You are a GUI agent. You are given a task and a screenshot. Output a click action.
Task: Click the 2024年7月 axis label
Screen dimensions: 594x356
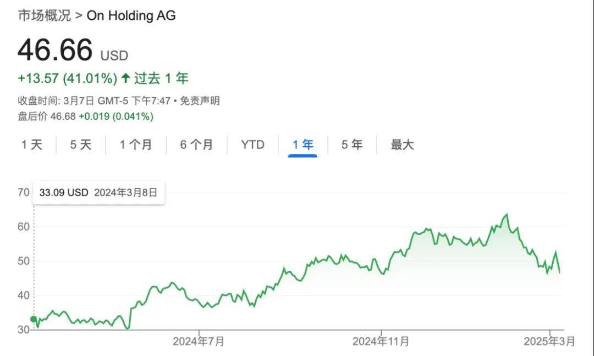tap(199, 342)
